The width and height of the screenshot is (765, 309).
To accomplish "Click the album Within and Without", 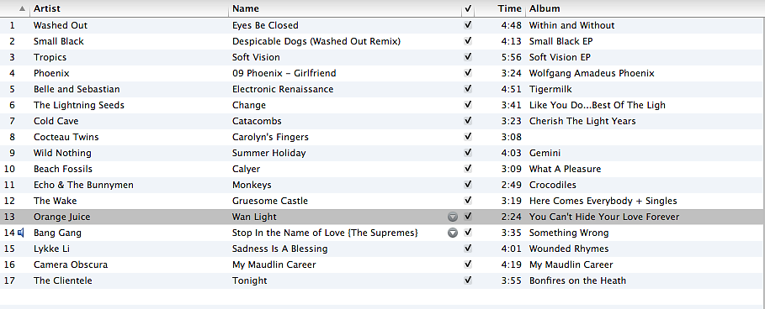I will [x=571, y=25].
